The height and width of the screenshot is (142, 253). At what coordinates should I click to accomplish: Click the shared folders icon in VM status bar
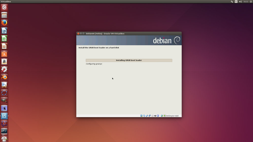pos(152,116)
